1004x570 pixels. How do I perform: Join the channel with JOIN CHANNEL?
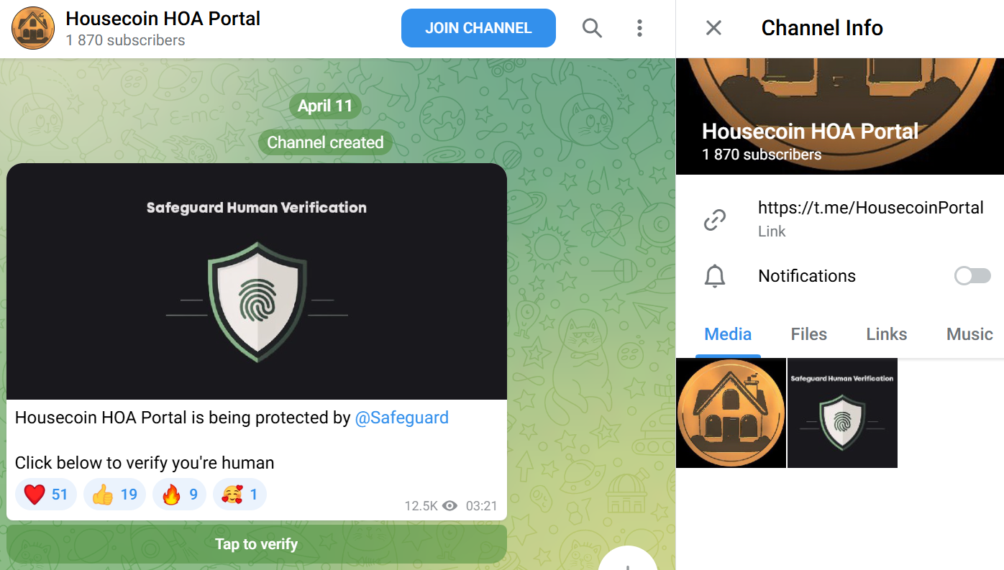(x=478, y=28)
